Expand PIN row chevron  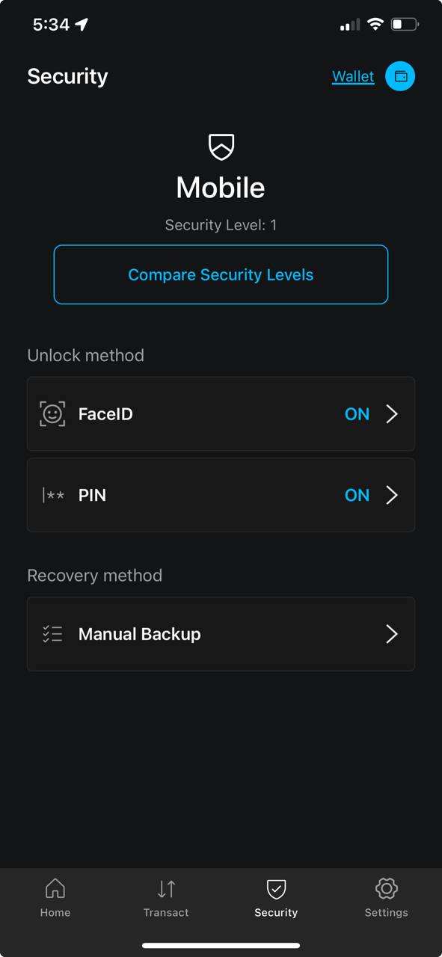click(x=392, y=495)
